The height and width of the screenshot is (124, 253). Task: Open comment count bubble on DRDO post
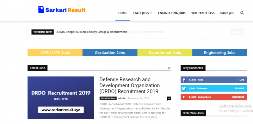(169, 98)
